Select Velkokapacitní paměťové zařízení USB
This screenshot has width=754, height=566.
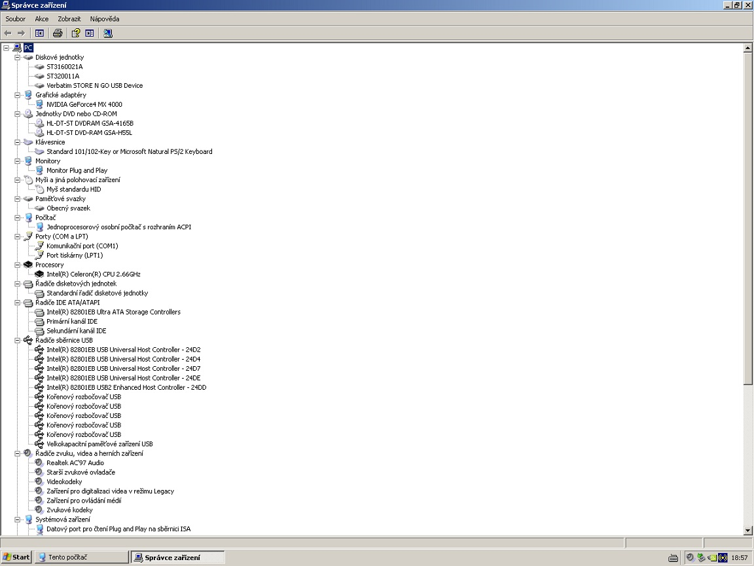(x=99, y=444)
